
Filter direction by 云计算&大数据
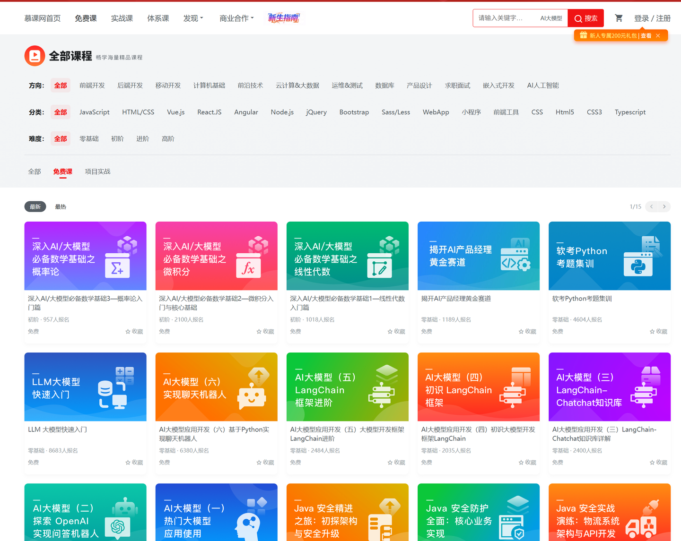click(297, 86)
